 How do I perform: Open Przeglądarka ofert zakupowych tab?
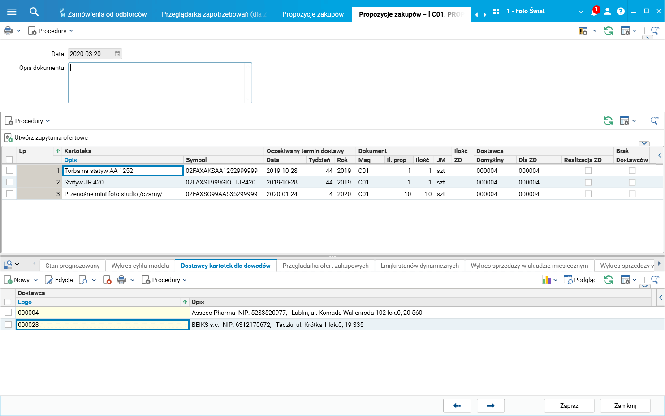coord(325,266)
